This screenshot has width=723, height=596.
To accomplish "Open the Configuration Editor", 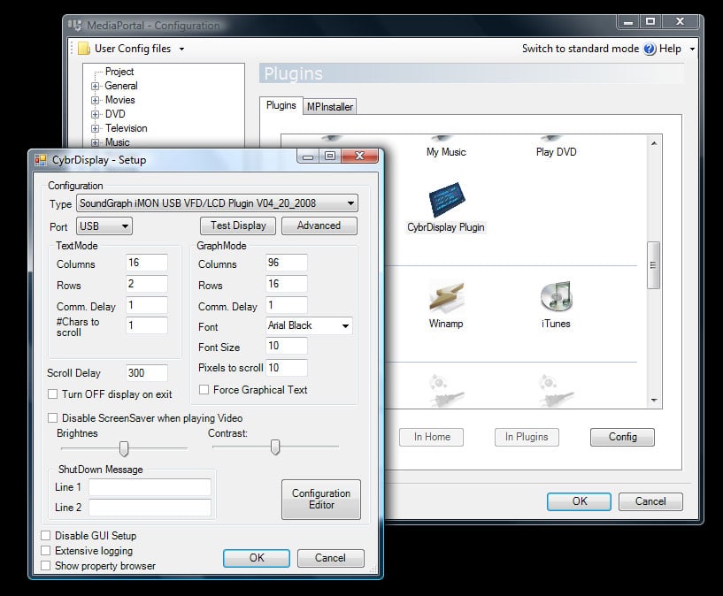I will point(320,499).
